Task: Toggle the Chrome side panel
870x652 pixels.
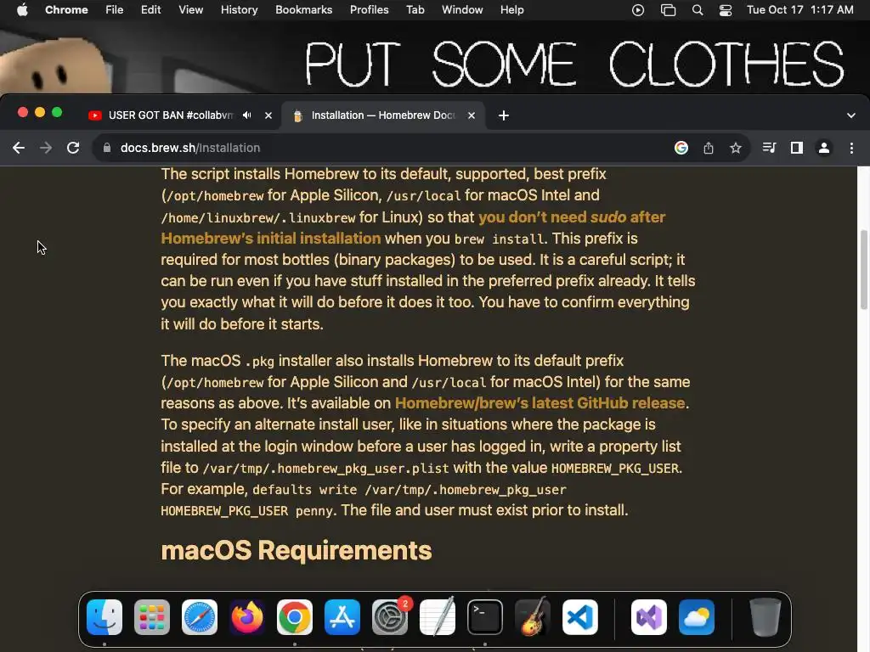Action: point(797,148)
